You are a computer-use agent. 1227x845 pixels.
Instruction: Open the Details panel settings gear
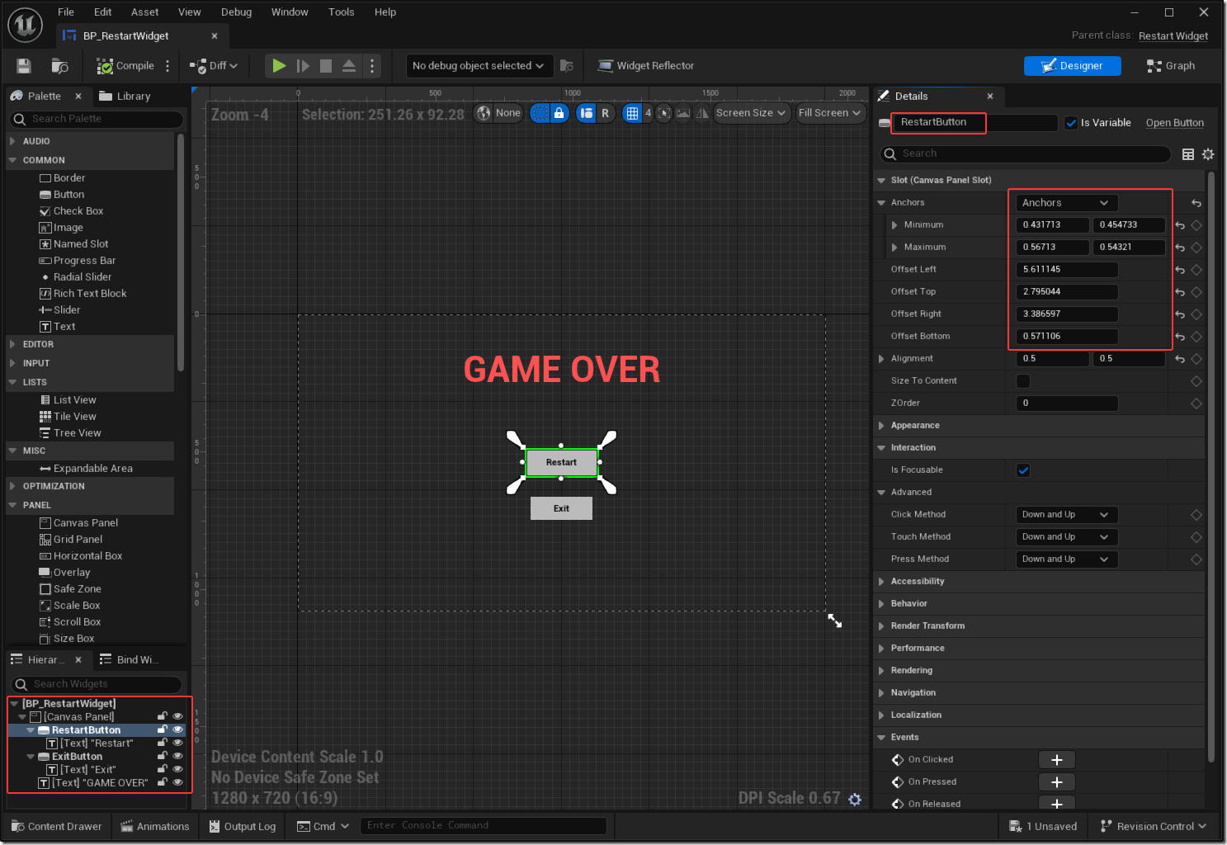click(1208, 154)
